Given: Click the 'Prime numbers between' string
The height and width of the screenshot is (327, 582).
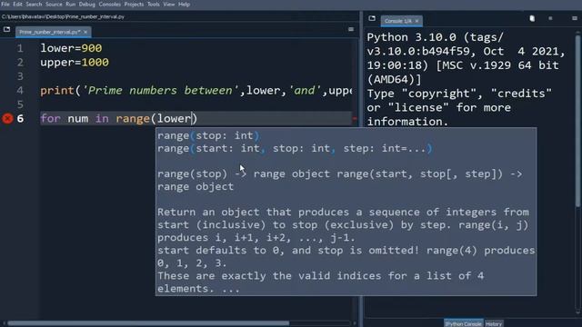Looking at the screenshot, I should tap(161, 91).
